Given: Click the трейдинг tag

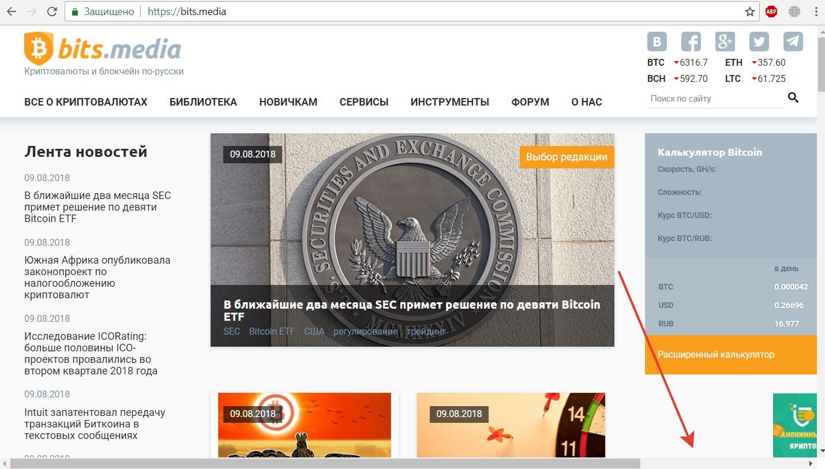Looking at the screenshot, I should 426,332.
